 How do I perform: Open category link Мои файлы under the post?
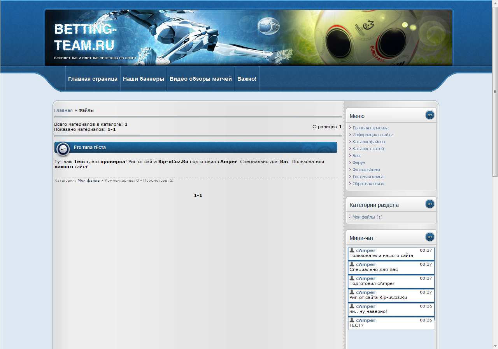tap(89, 181)
